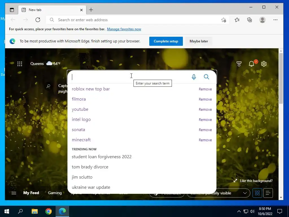Click the image search icon beside caption
The image size is (289, 217).
48,86
